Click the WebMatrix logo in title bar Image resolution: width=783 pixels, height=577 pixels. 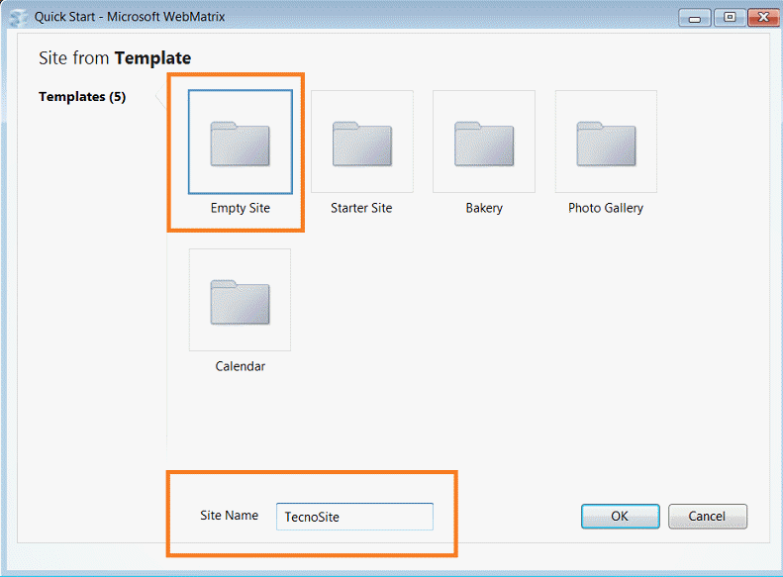(x=17, y=17)
